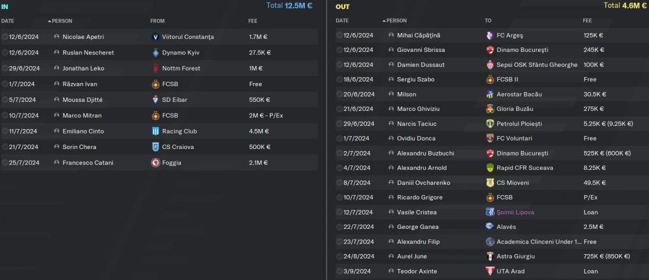The image size is (649, 280).
Task: Click the Viitorul Constanța club badge
Action: pyautogui.click(x=155, y=37)
